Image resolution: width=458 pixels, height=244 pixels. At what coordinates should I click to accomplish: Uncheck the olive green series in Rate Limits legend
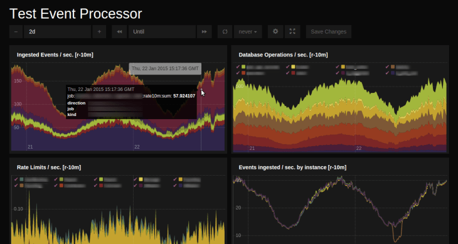click(56, 179)
